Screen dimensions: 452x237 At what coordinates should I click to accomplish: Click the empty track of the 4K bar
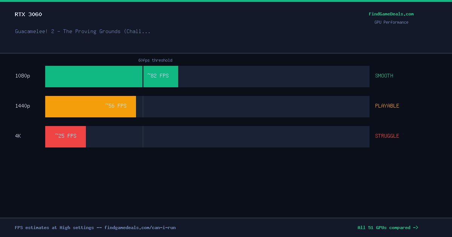click(x=228, y=137)
